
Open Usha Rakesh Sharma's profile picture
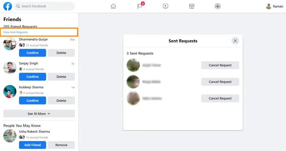[10, 136]
